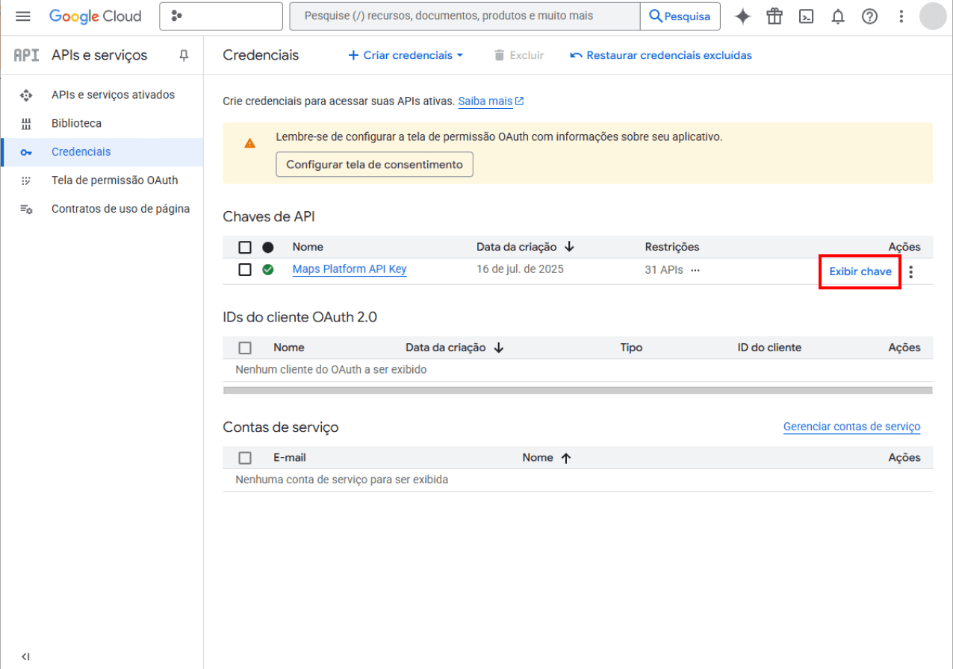Image resolution: width=953 pixels, height=669 pixels.
Task: Open the help question mark icon
Action: tap(869, 16)
